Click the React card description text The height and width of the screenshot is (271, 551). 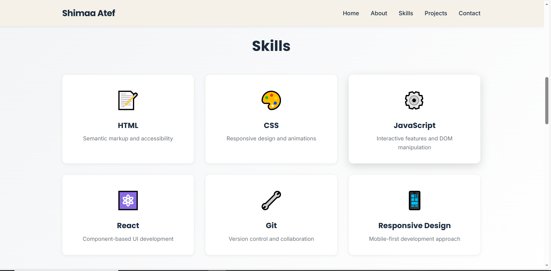click(x=128, y=239)
